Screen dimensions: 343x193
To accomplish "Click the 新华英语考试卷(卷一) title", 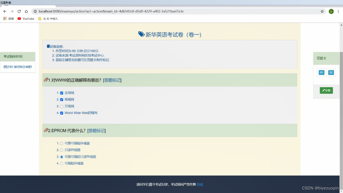I will point(174,35).
